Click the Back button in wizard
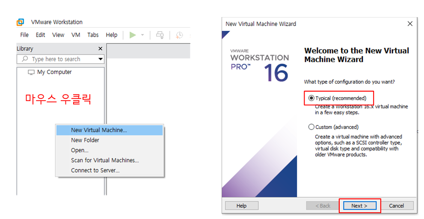 click(x=323, y=206)
